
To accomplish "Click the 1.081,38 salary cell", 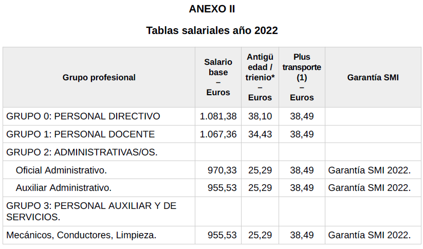I will 218,116.
